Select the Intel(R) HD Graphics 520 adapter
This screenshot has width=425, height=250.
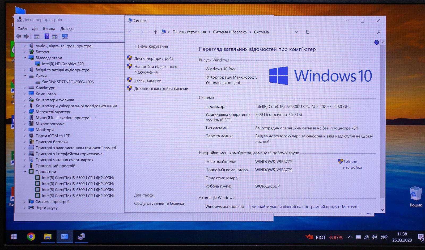(63, 64)
